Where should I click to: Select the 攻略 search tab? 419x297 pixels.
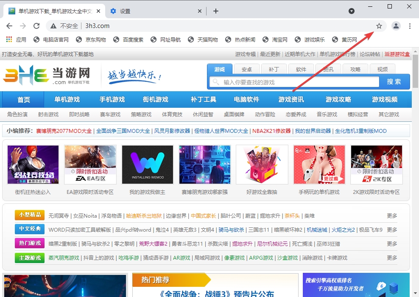(x=355, y=70)
